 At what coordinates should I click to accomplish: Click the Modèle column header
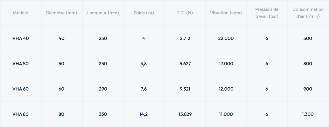pyautogui.click(x=20, y=13)
